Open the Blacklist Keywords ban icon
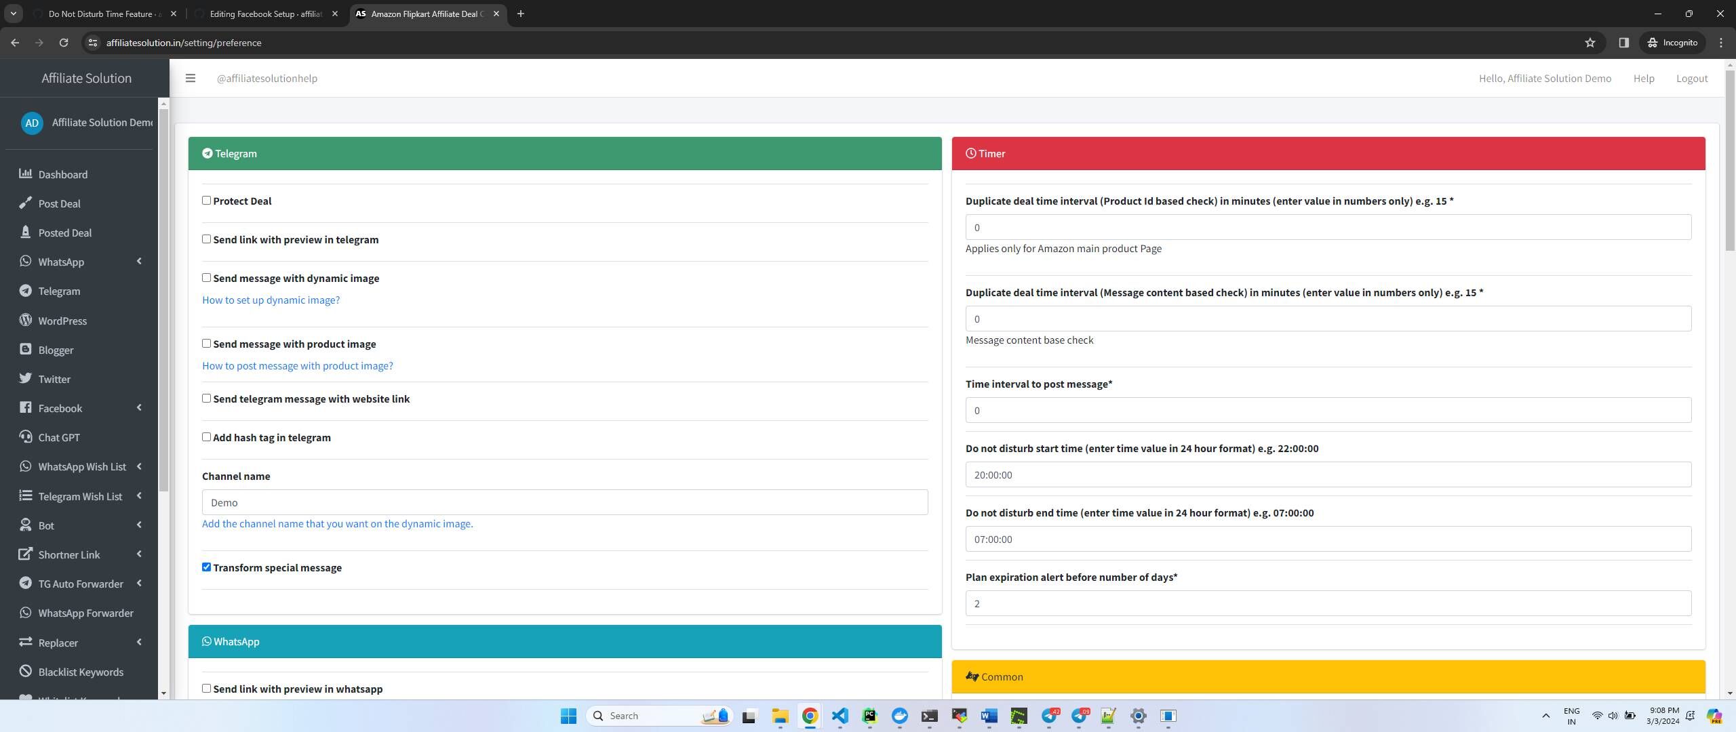This screenshot has height=732, width=1736. pyautogui.click(x=25, y=671)
